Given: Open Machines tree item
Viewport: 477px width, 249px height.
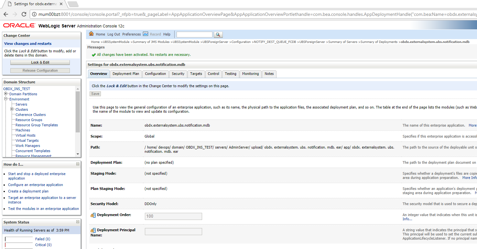Looking at the screenshot, I should pos(23,130).
